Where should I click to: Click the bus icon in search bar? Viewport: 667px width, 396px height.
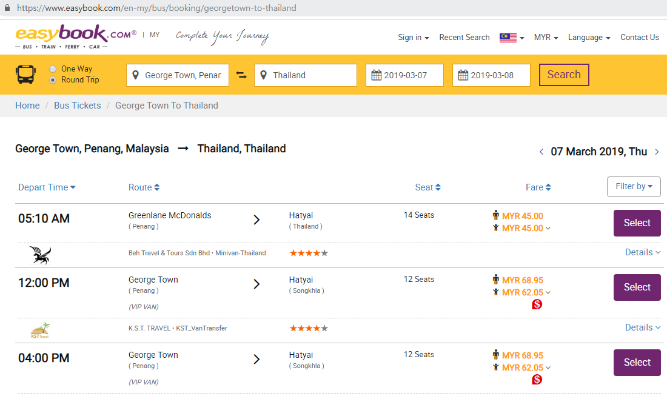(x=25, y=74)
